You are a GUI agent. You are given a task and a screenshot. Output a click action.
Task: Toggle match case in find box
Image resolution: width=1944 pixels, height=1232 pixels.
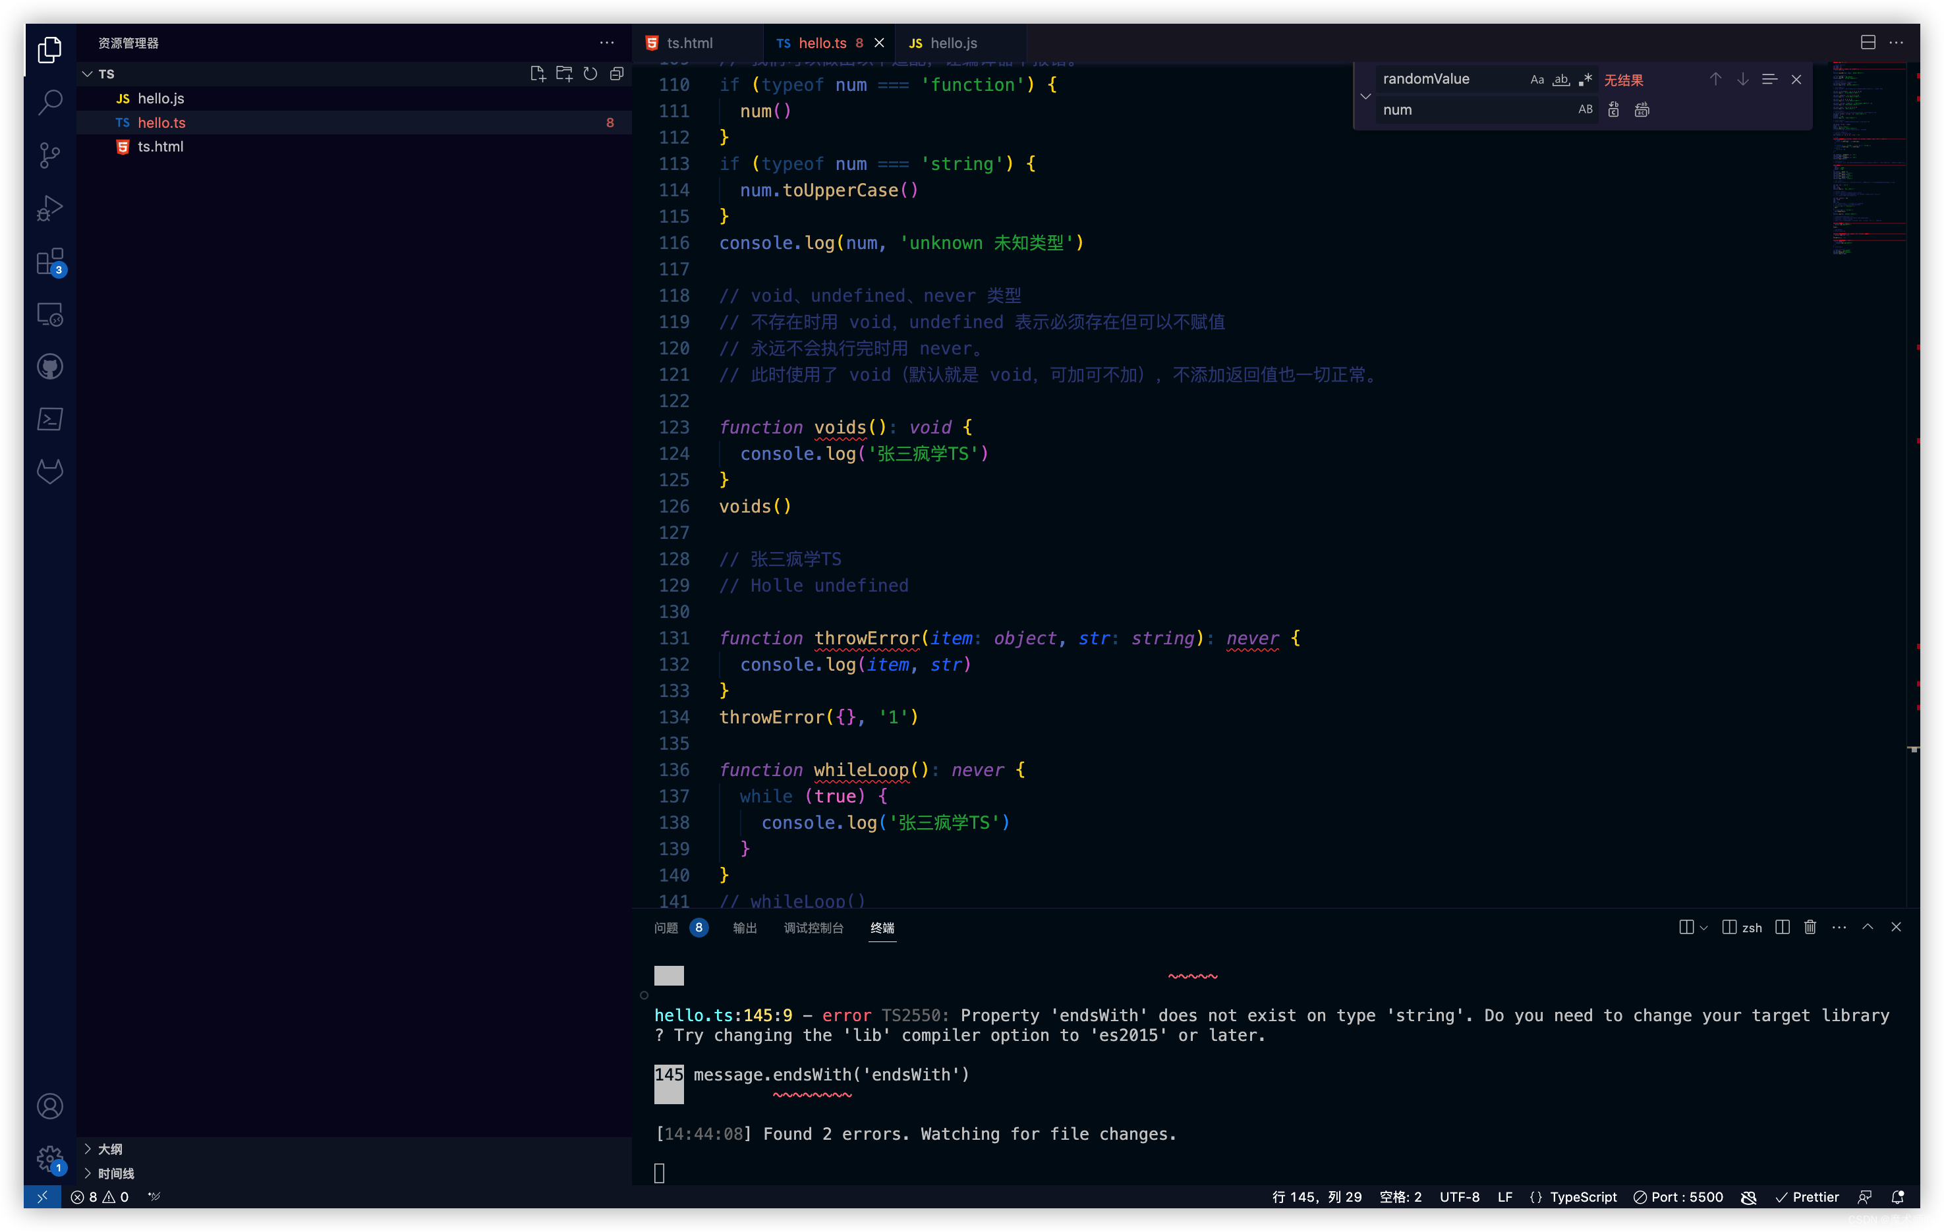pyautogui.click(x=1536, y=79)
